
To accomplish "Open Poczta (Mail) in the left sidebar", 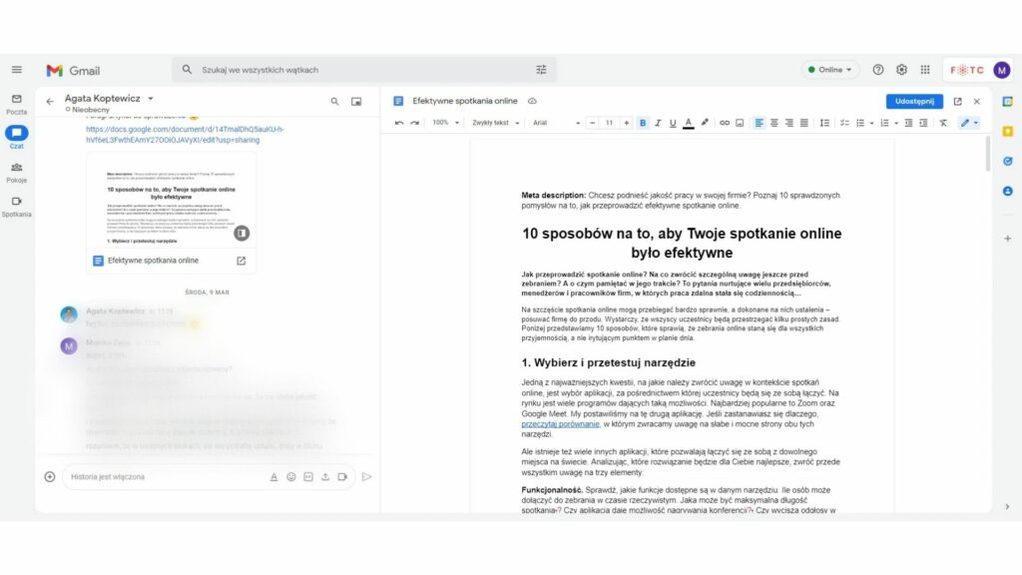I will click(16, 104).
